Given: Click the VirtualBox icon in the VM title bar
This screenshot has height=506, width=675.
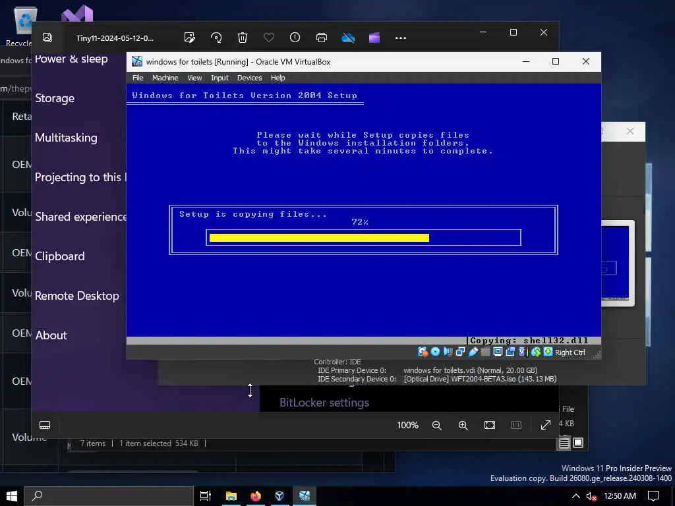Looking at the screenshot, I should click(137, 61).
